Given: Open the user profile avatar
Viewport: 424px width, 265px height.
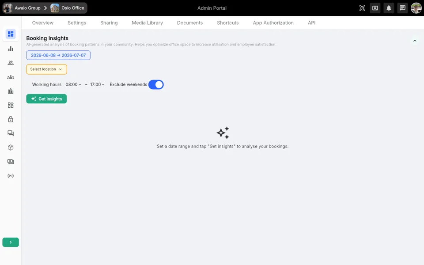Looking at the screenshot, I should click(416, 8).
